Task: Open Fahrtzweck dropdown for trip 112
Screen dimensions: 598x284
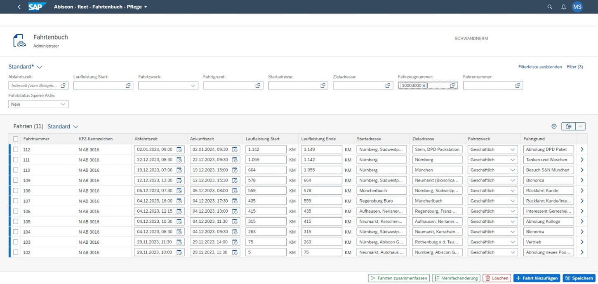Action: tap(513, 149)
